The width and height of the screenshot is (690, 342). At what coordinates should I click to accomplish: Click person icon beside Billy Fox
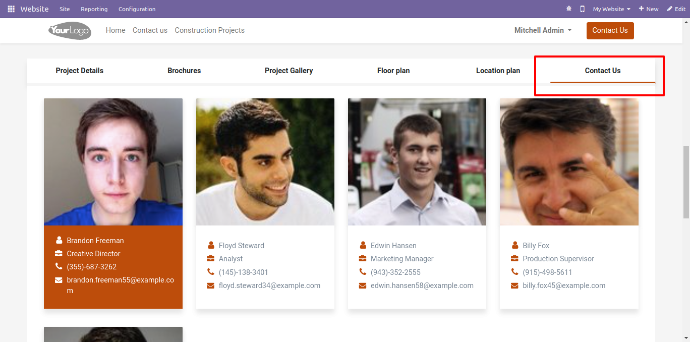[x=514, y=245]
